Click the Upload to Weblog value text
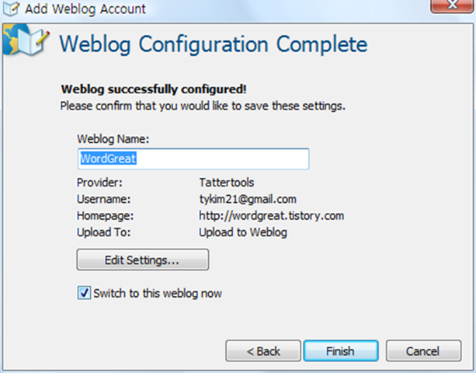The width and height of the screenshot is (476, 373). 243,232
